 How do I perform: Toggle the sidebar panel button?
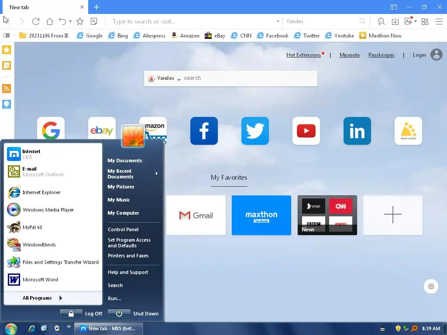click(7, 35)
